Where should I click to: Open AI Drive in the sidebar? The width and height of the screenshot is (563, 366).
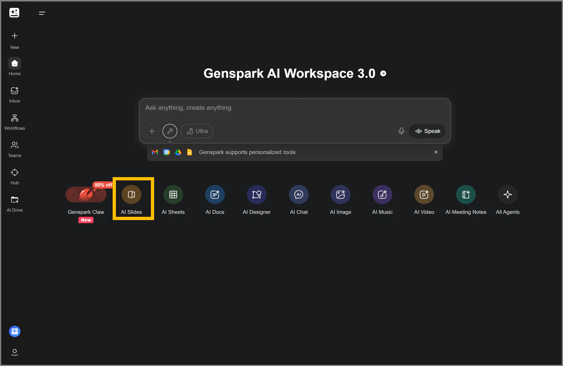(x=15, y=204)
